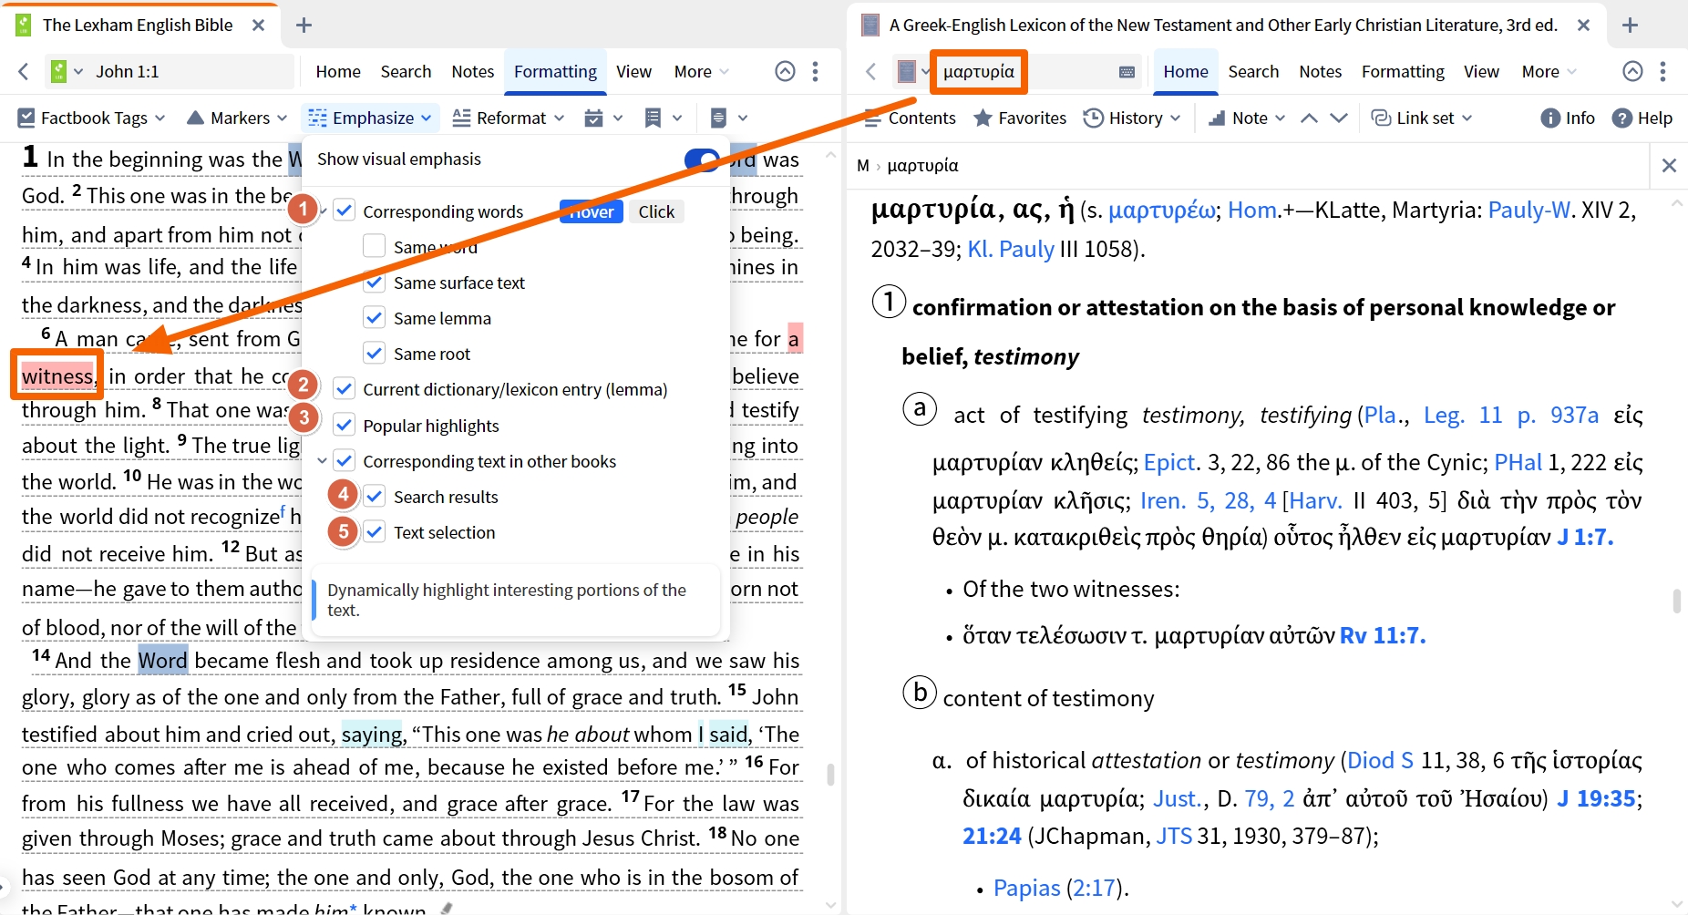Open the Info panel for the lexicon

tap(1568, 118)
